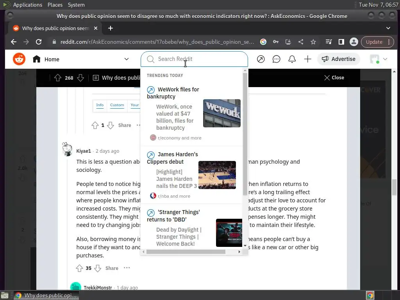Image resolution: width=400 pixels, height=300 pixels.
Task: Expand the Home feed dropdown
Action: [x=127, y=59]
